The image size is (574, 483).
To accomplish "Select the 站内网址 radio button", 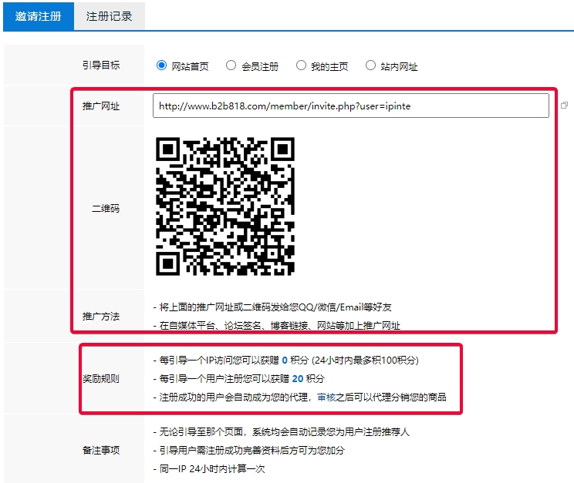I will (370, 65).
